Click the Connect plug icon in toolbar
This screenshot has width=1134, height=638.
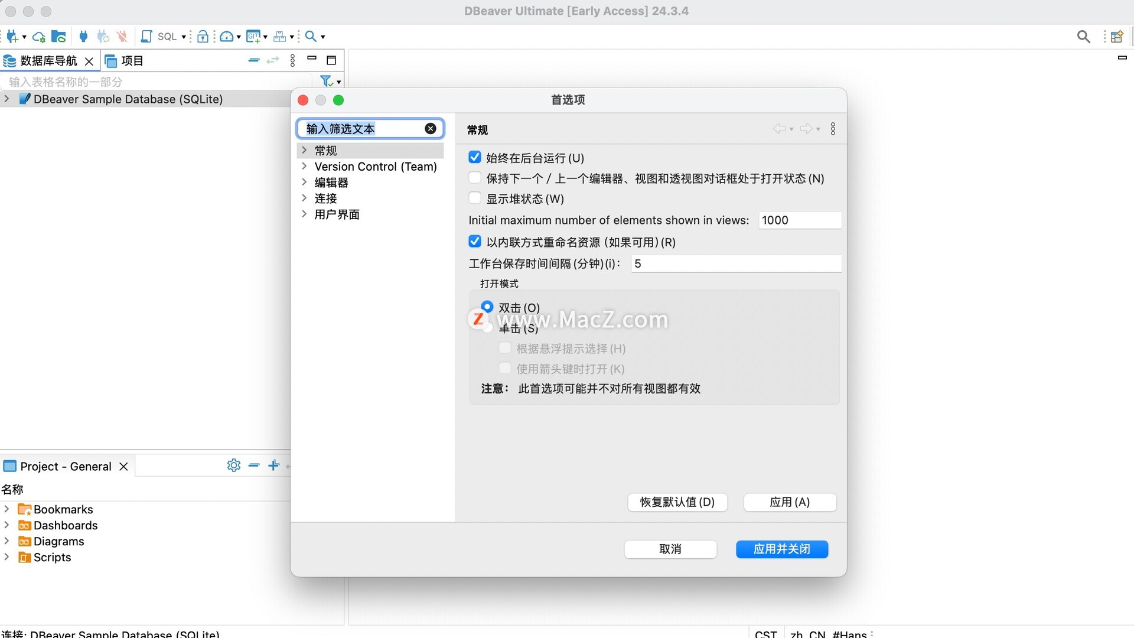83,37
